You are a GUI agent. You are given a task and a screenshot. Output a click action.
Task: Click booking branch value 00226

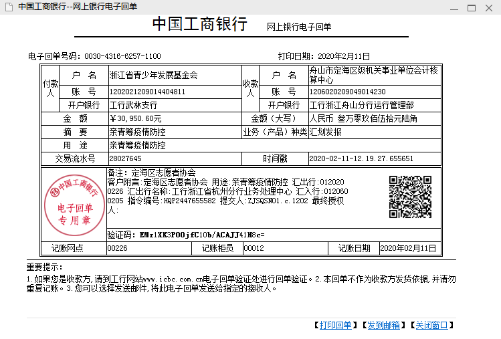(x=117, y=248)
